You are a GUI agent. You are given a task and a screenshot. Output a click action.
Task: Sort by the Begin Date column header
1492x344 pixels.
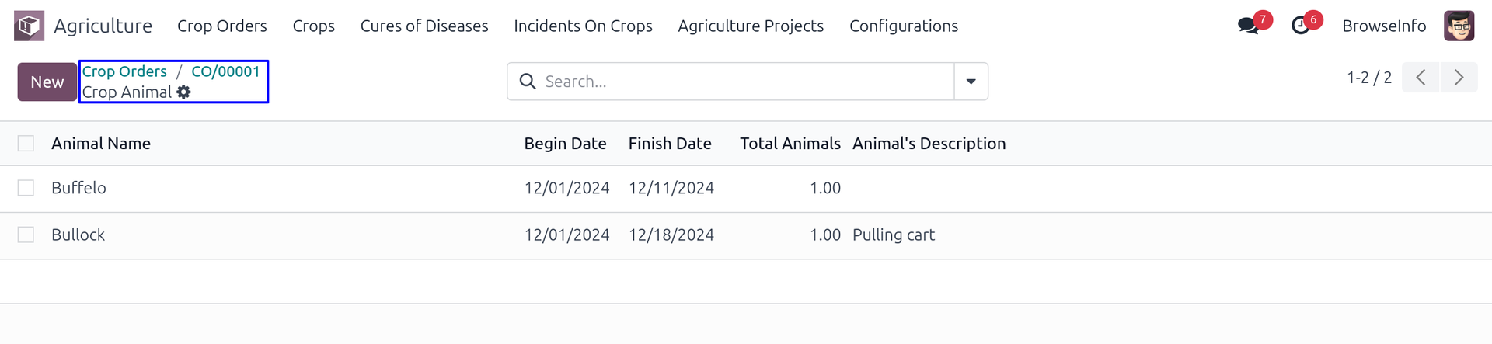565,144
